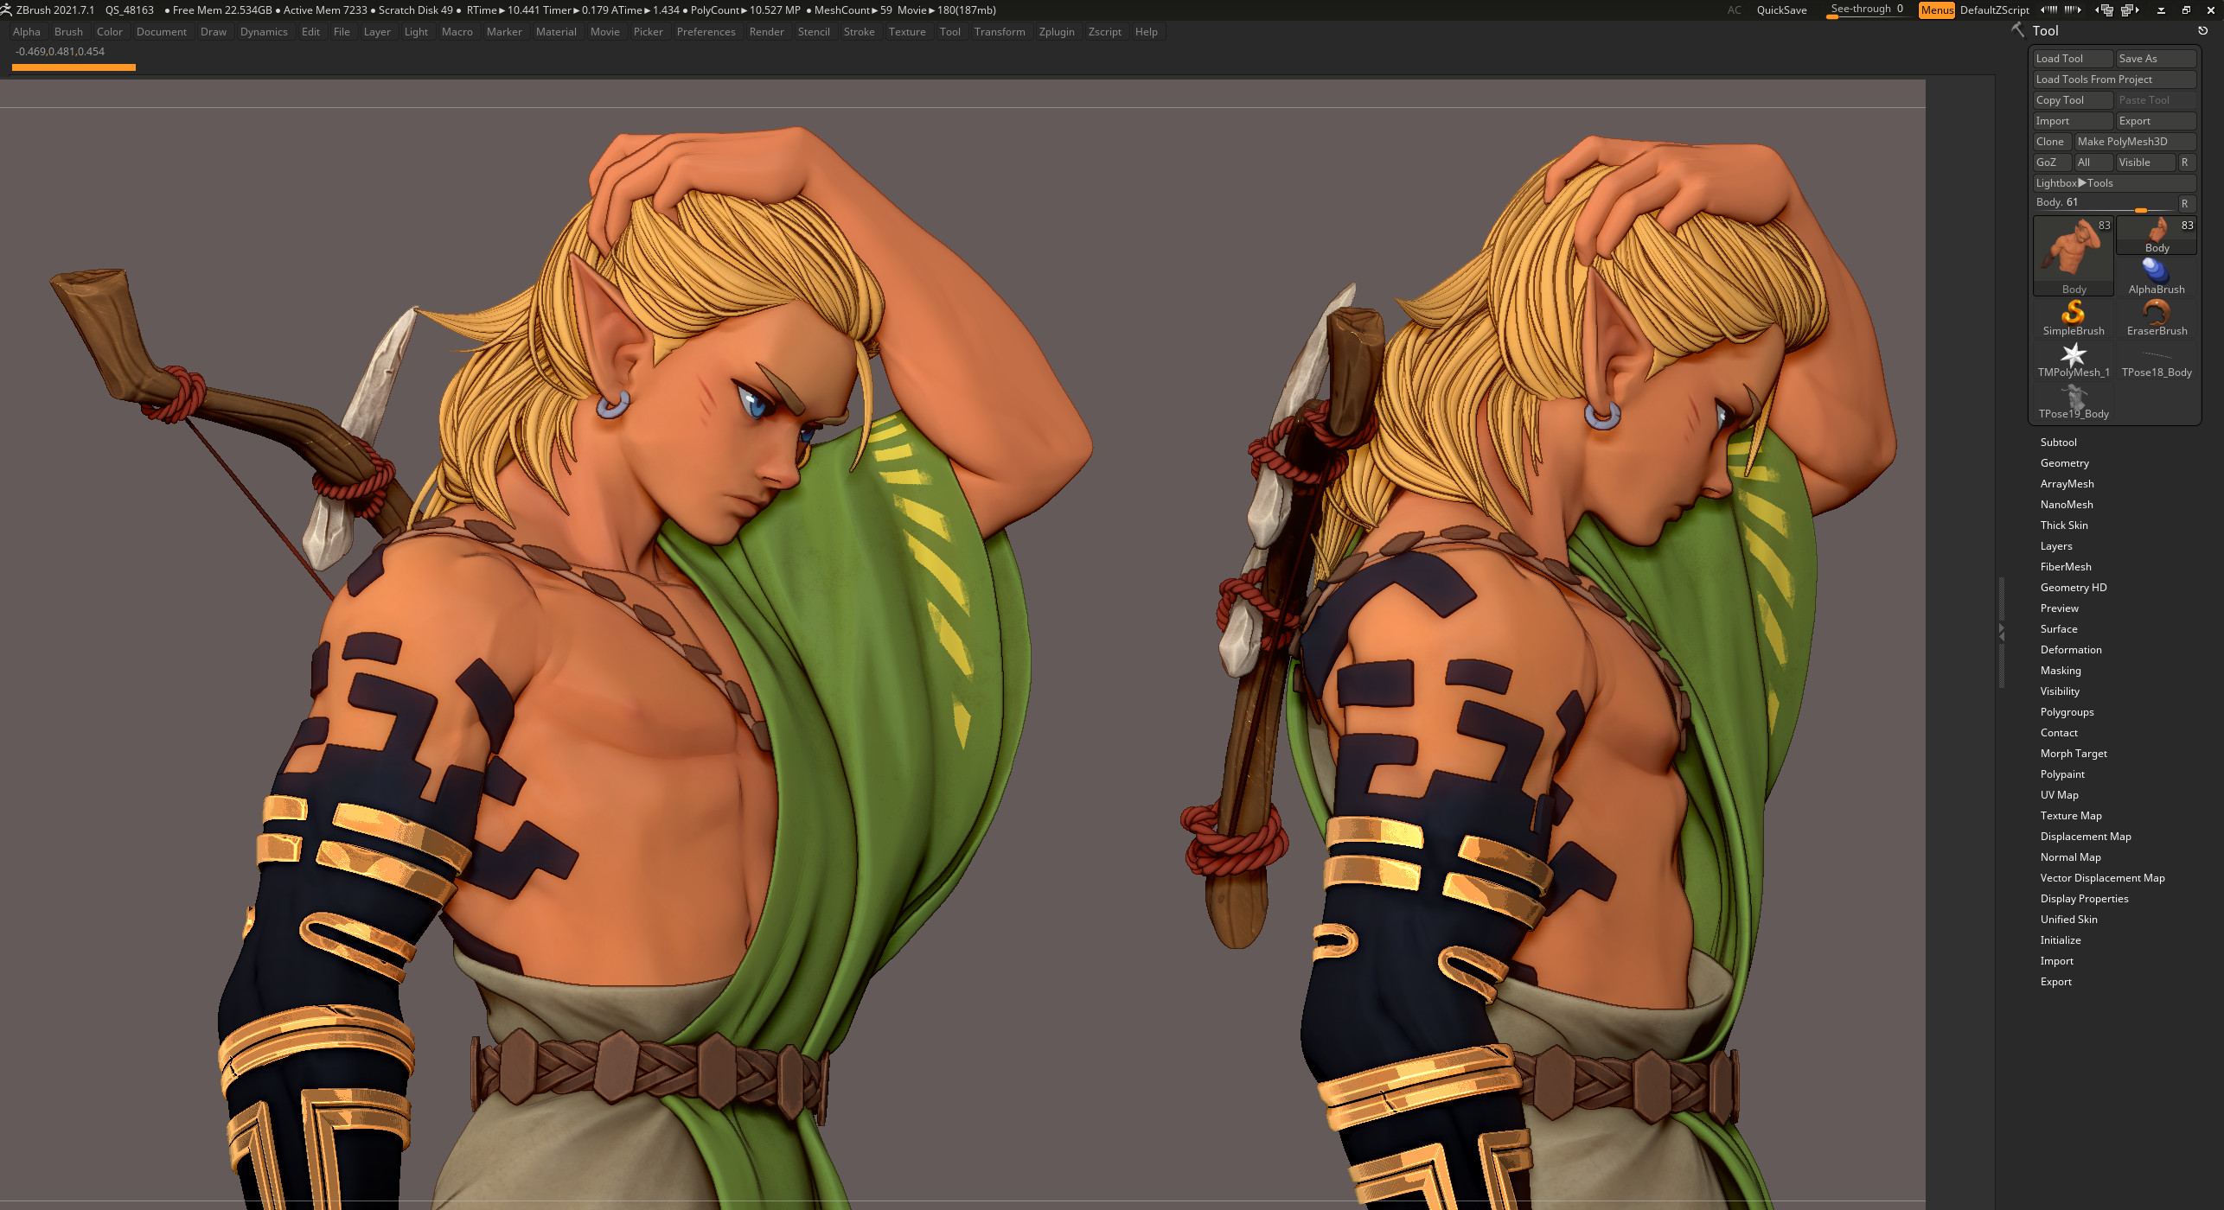Select the small Body tool thumbnail
Screen dimensions: 2224x1210
[2156, 234]
